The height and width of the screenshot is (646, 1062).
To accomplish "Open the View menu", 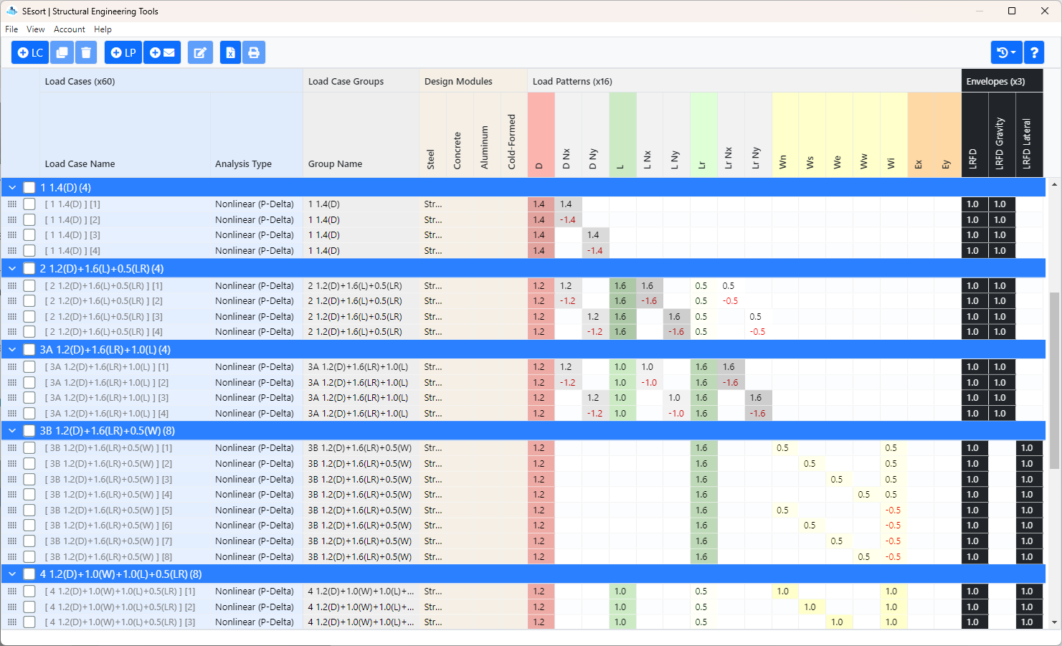I will (x=36, y=29).
